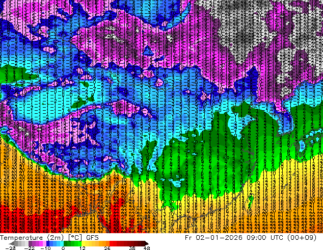Select the gray left arrow end of color scale
Image resolution: width=323 pixels, height=250 pixels.
[12, 243]
